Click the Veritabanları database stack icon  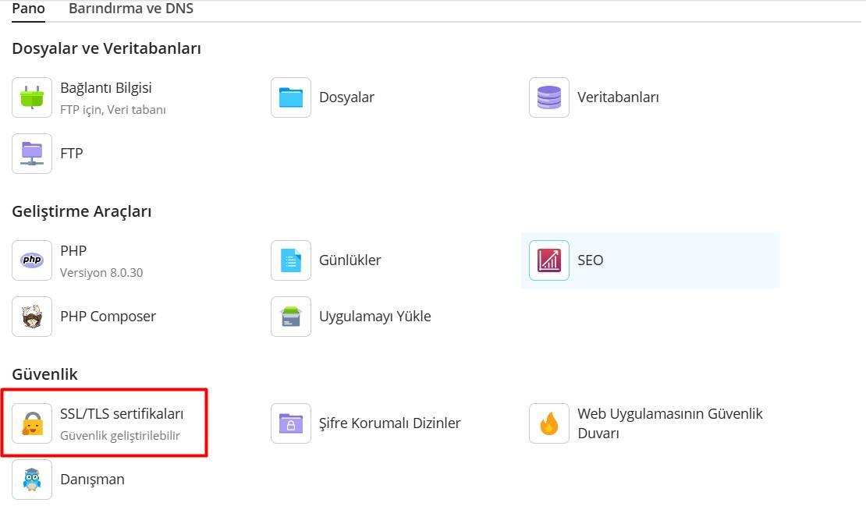548,97
